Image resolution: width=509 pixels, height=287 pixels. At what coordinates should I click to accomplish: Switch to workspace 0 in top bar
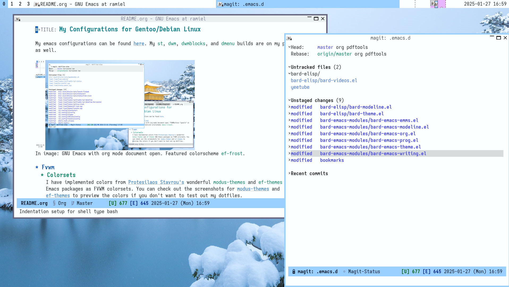tap(4, 4)
